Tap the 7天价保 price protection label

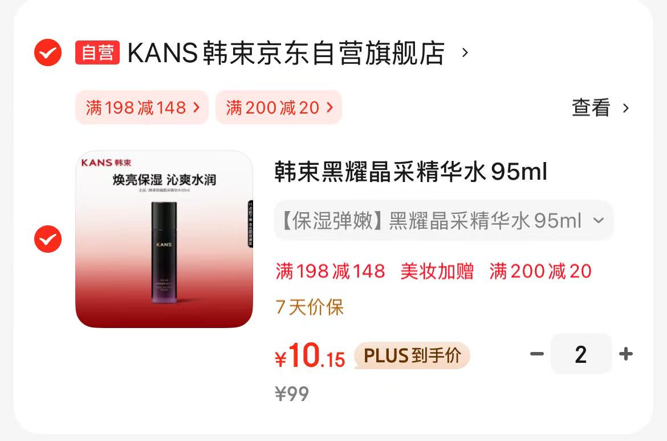point(309,307)
